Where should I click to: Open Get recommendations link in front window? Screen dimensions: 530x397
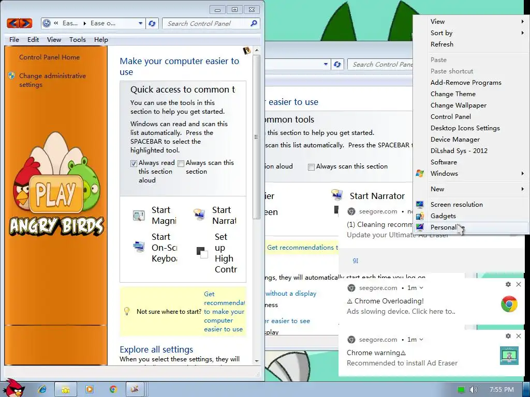pyautogui.click(x=224, y=312)
